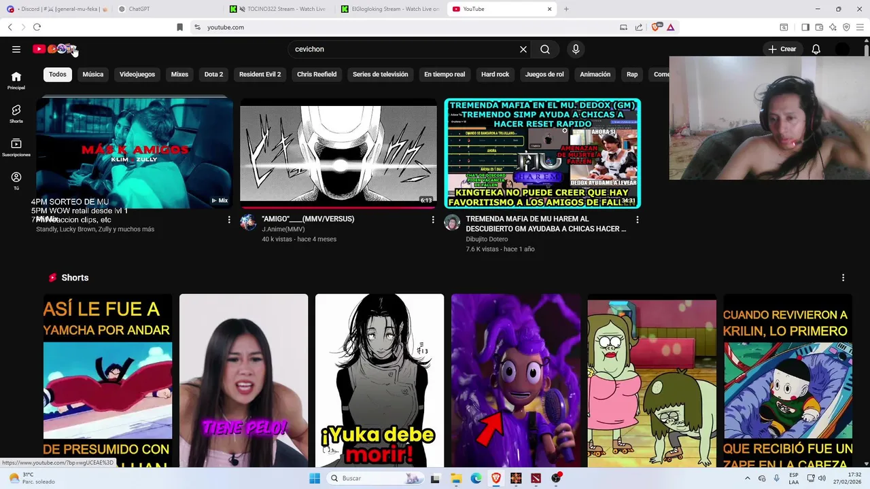Open the AMIGO MMV/VERSUS video thumbnail
Image resolution: width=870 pixels, height=489 pixels.
(338, 153)
